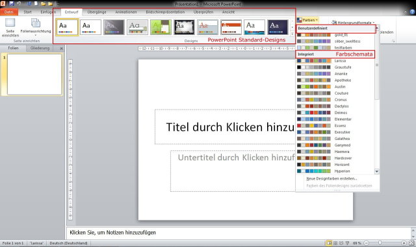
Task: Open the Hintergrundformate dropdown
Action: pos(353,23)
